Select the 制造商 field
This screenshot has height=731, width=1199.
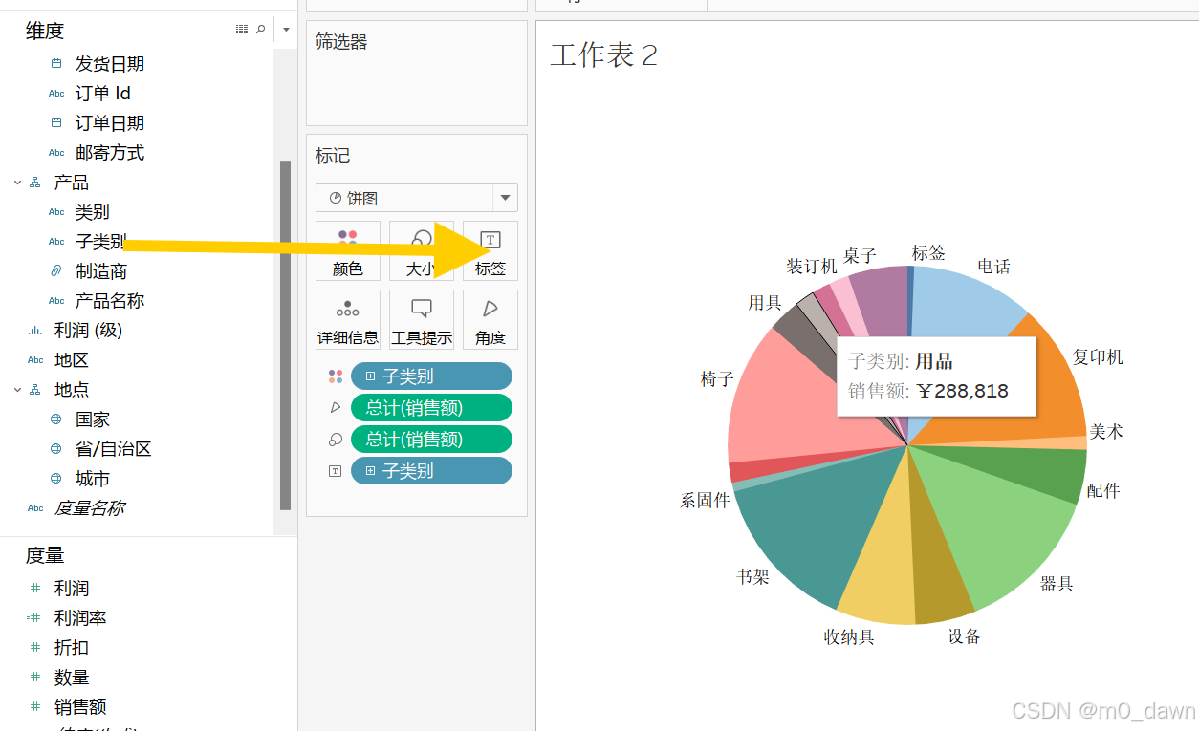(x=101, y=271)
